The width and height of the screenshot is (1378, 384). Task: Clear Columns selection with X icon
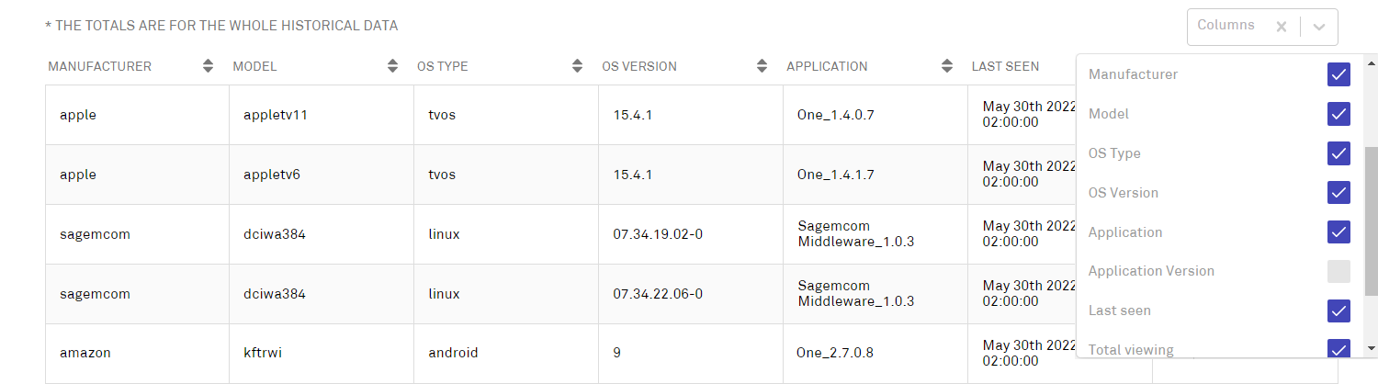click(x=1281, y=27)
